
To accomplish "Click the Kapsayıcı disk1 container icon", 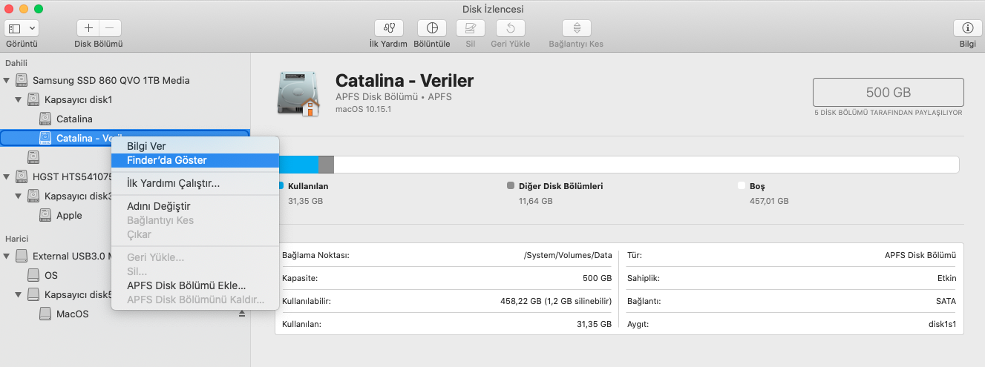I will [33, 99].
